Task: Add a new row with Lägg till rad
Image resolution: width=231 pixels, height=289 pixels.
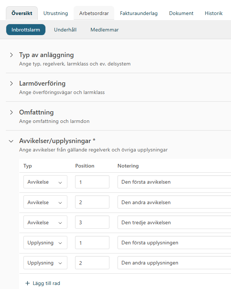Action: tap(46, 283)
